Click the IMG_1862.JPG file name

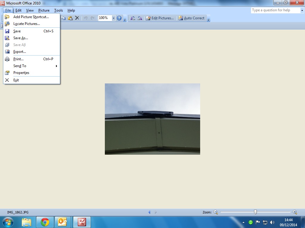pyautogui.click(x=18, y=212)
